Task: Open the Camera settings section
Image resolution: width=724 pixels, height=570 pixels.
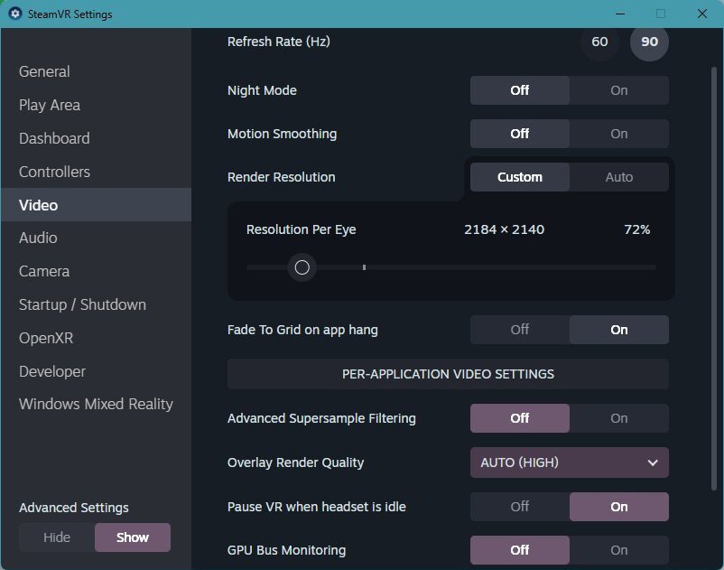Action: click(96, 271)
